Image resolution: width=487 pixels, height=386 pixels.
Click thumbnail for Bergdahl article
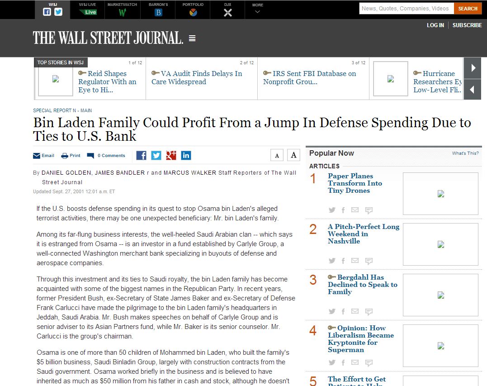tap(440, 295)
